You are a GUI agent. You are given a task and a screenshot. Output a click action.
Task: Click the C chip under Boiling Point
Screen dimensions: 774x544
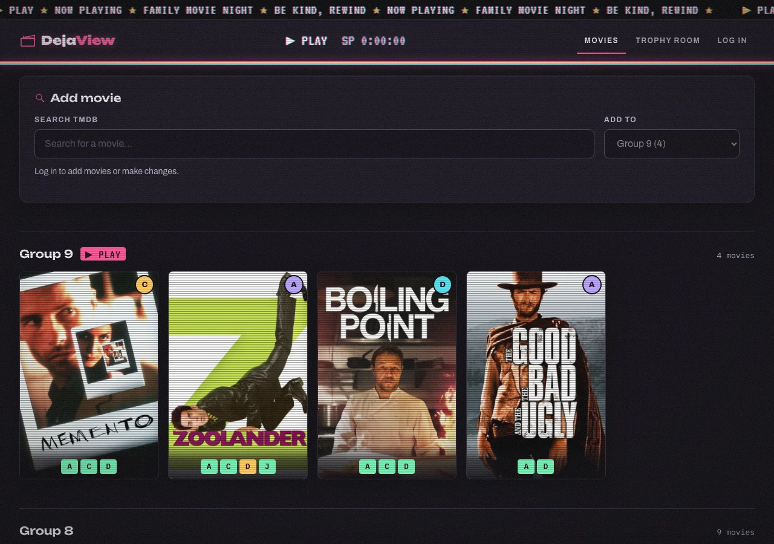tap(387, 467)
